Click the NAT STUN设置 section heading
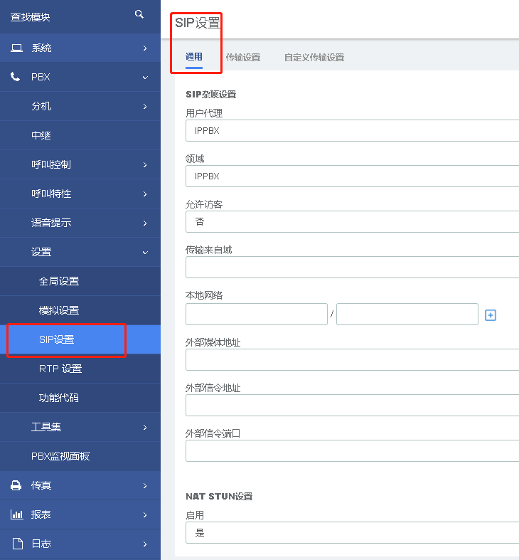 pos(219,497)
